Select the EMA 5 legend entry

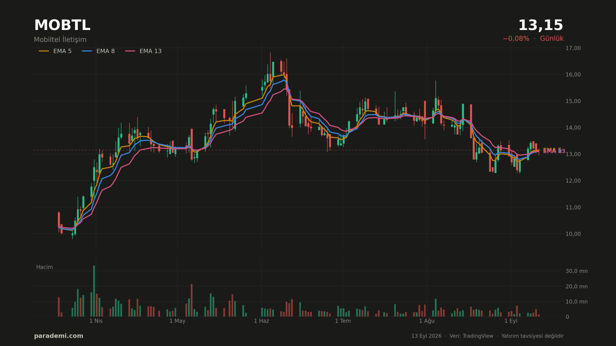coord(55,51)
